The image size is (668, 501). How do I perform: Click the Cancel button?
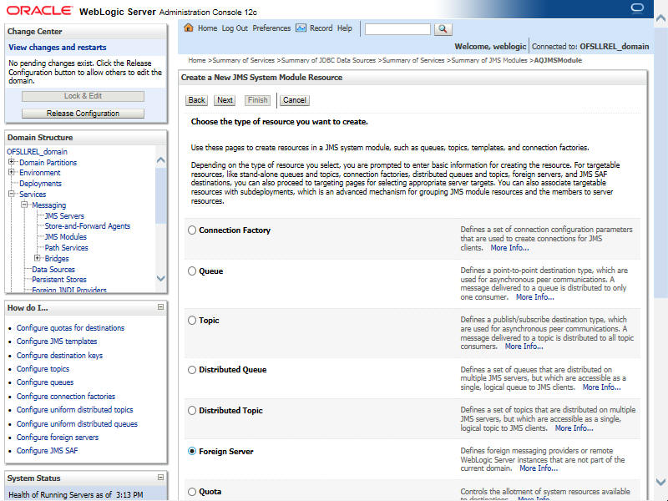(295, 100)
